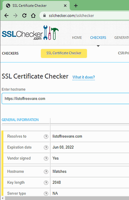This screenshot has height=200, width=129.
Task: Show help for Expiration date
Action: (x=46, y=148)
